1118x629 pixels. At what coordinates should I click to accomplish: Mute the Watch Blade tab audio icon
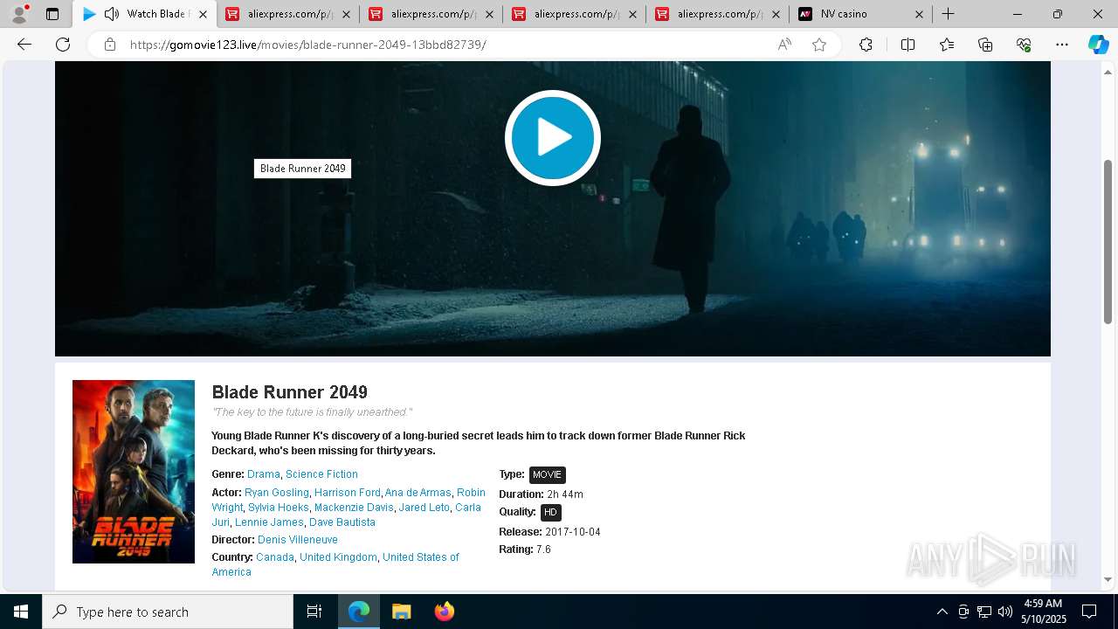pyautogui.click(x=112, y=14)
